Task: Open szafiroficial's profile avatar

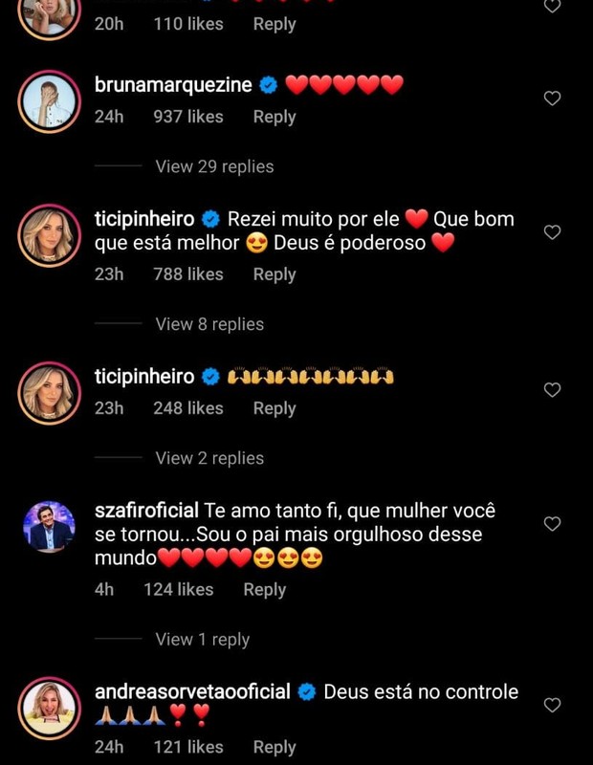Action: point(48,525)
